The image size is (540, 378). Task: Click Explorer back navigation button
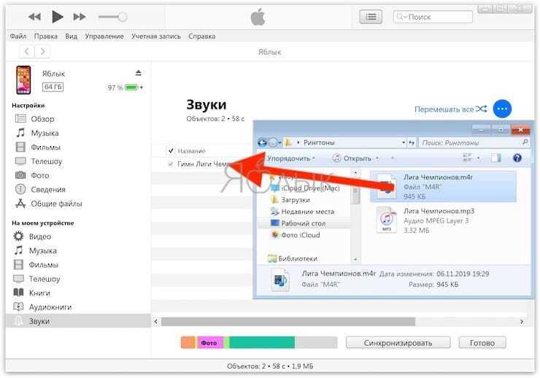tap(263, 142)
